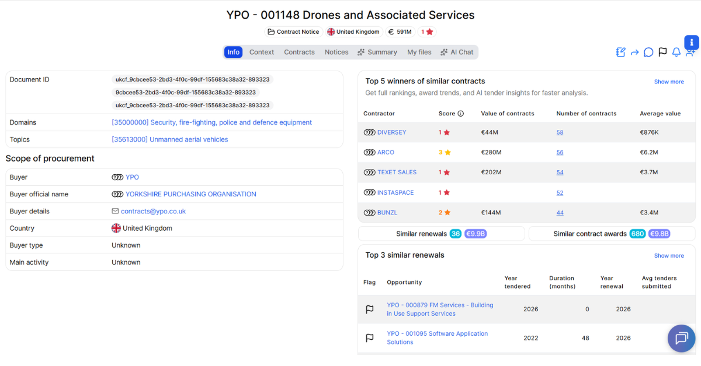Open the Contracts tab
This screenshot has height=366, width=701.
pos(300,52)
